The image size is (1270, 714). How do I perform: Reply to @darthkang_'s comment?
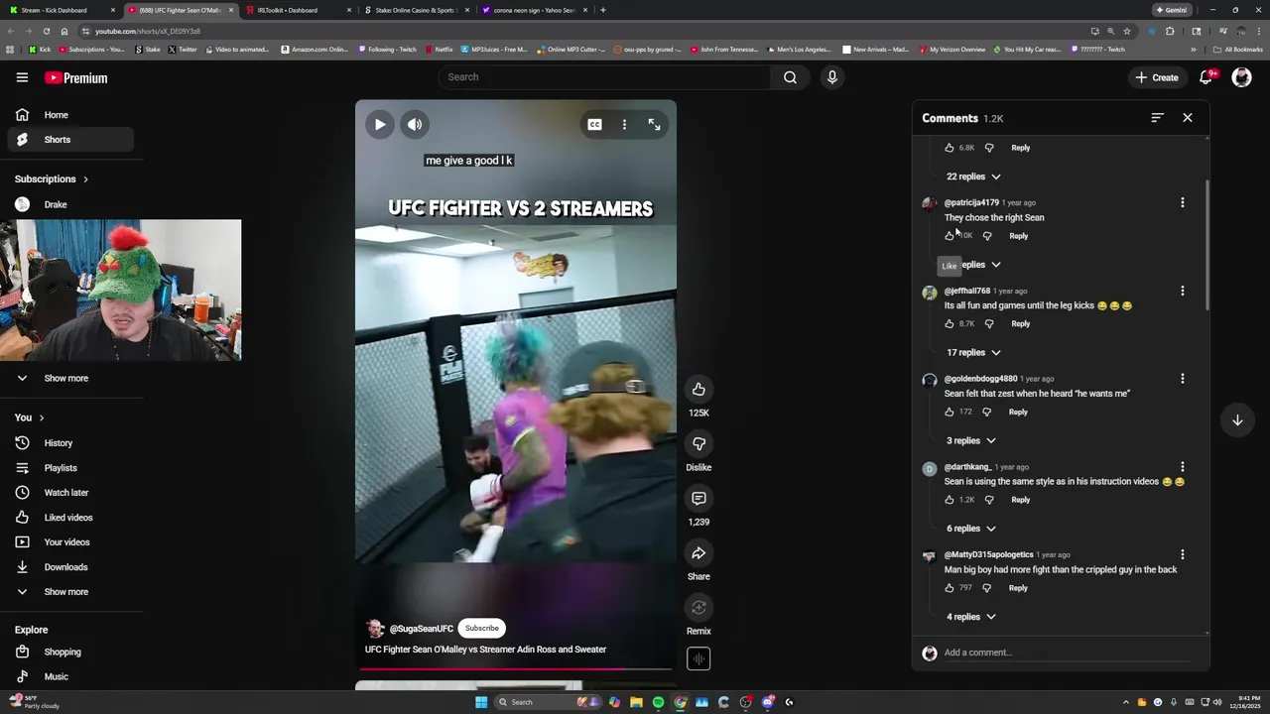point(1020,500)
